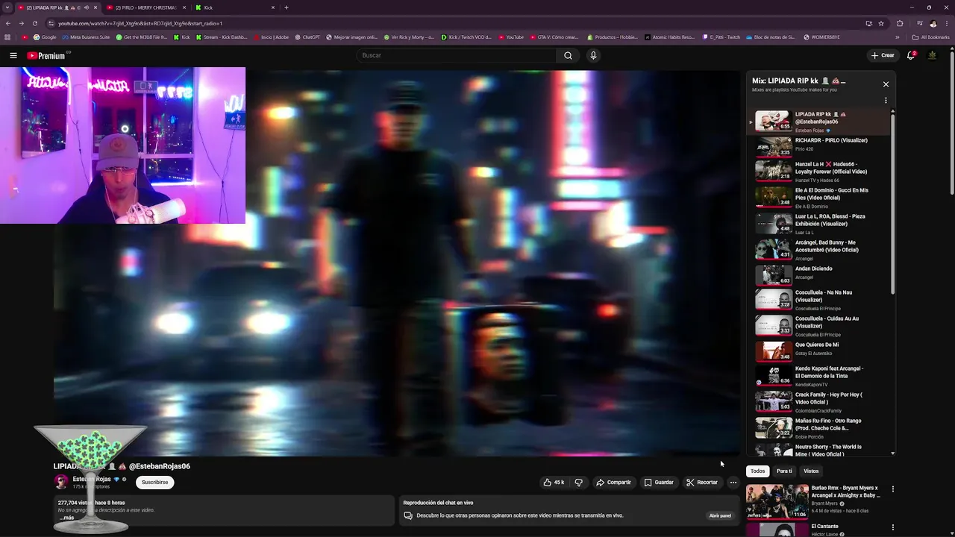
Task: Open Google bookmark
Action: [x=45, y=37]
